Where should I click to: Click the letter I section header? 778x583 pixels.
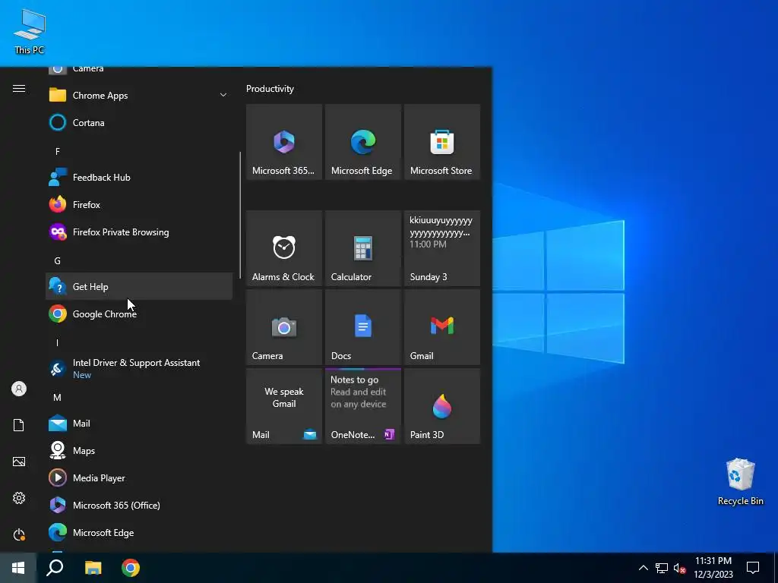pyautogui.click(x=58, y=342)
